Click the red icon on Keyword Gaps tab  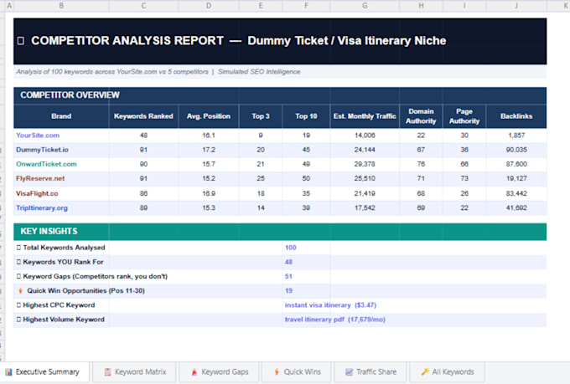click(x=194, y=372)
